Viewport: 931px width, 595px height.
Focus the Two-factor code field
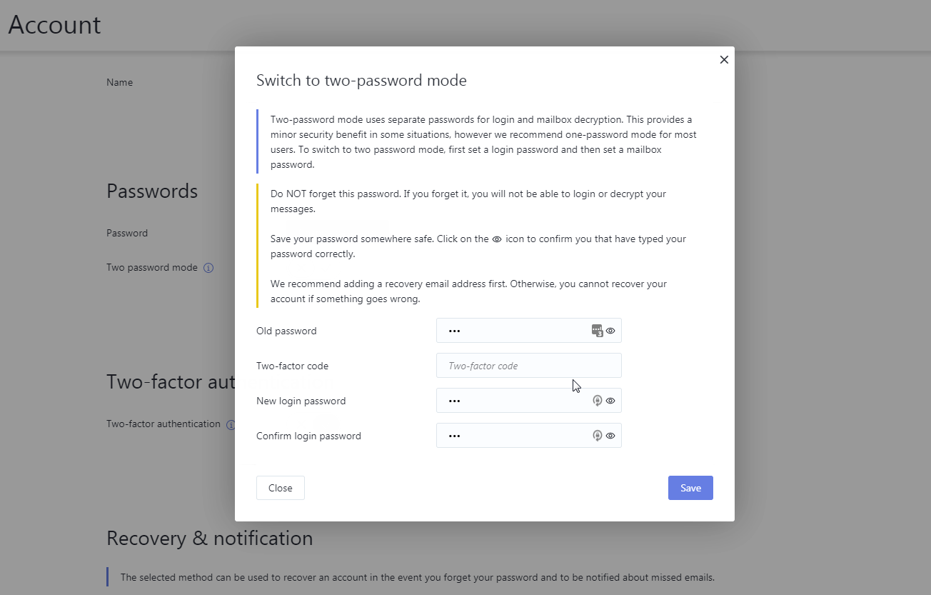529,366
